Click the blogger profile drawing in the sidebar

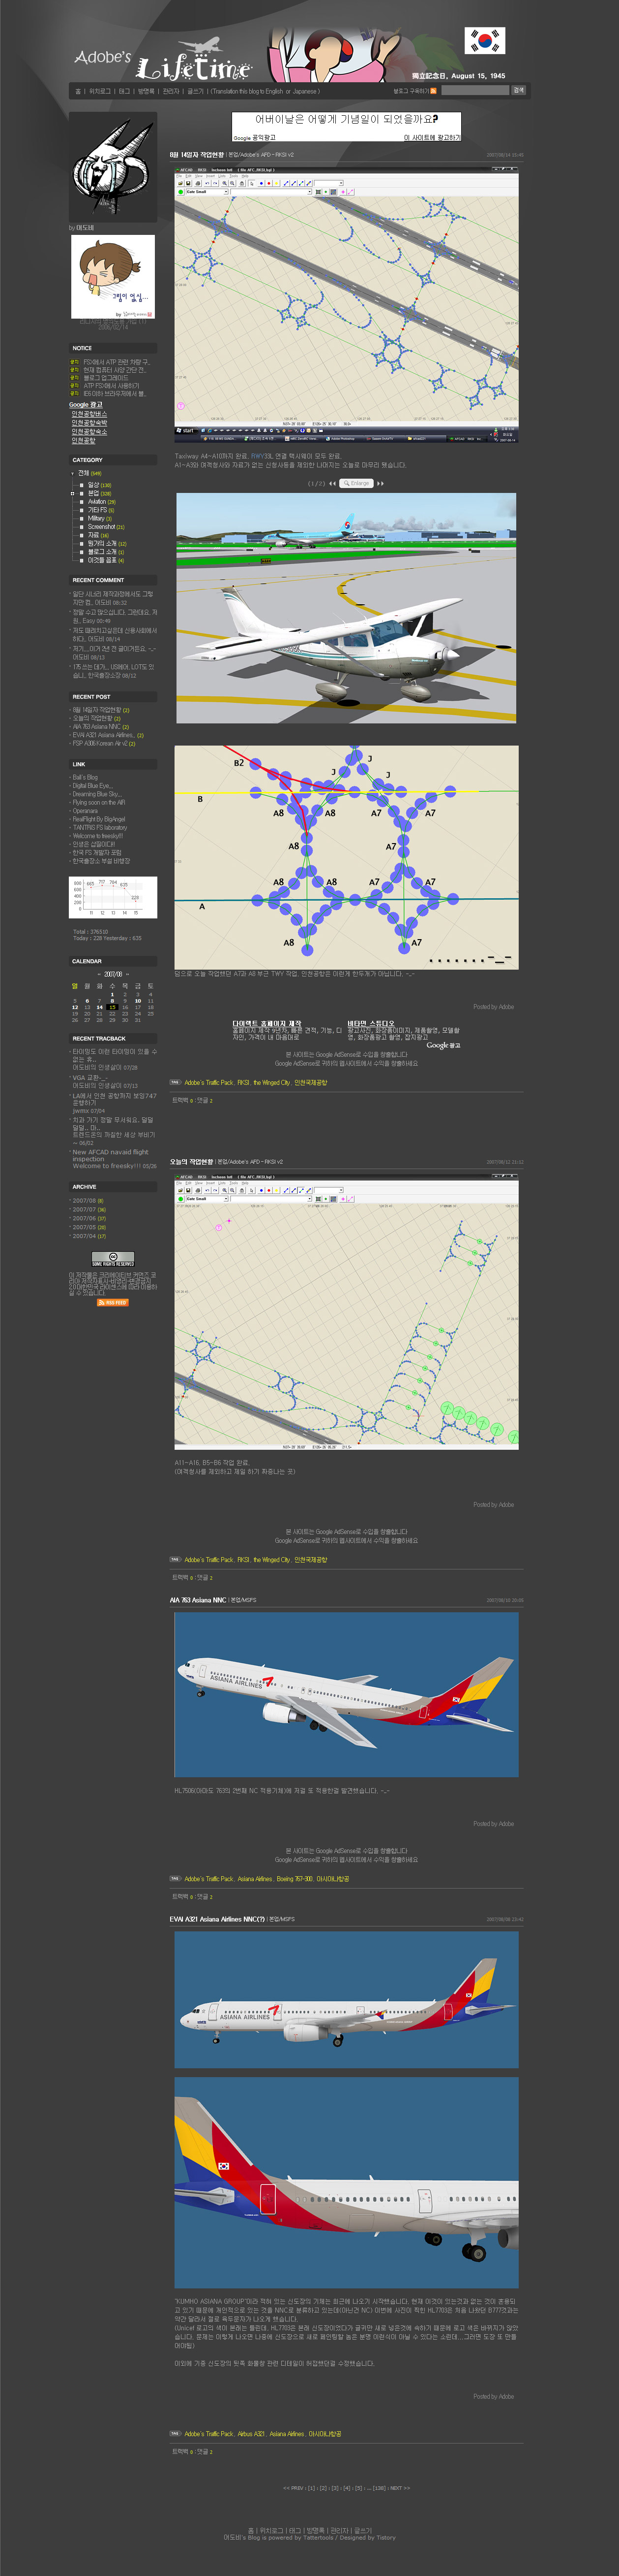tap(113, 167)
